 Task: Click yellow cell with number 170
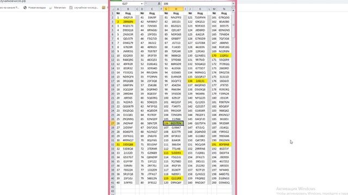pos(214,55)
